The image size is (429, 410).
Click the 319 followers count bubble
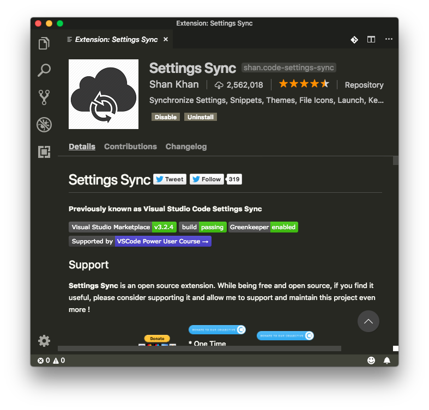click(x=234, y=179)
